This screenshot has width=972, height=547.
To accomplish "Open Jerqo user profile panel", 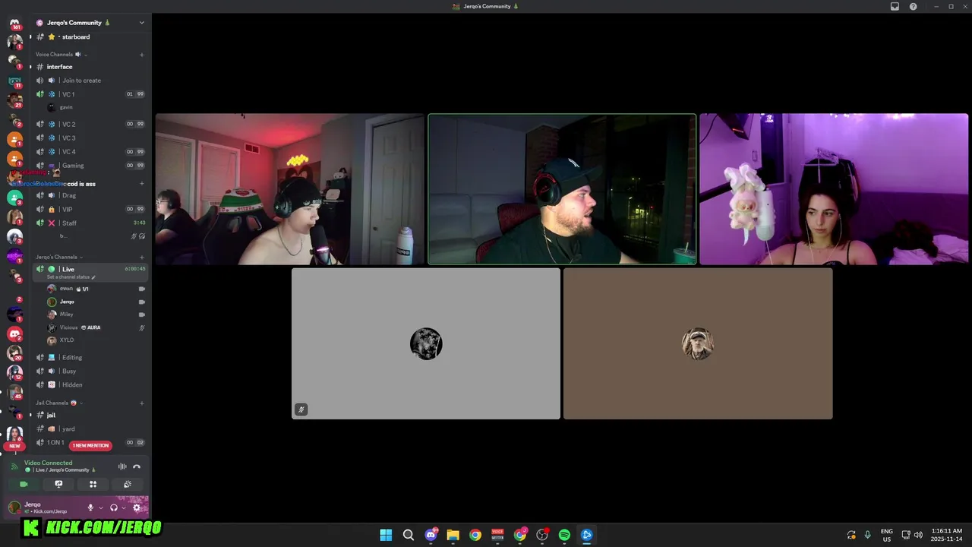I will coord(44,507).
